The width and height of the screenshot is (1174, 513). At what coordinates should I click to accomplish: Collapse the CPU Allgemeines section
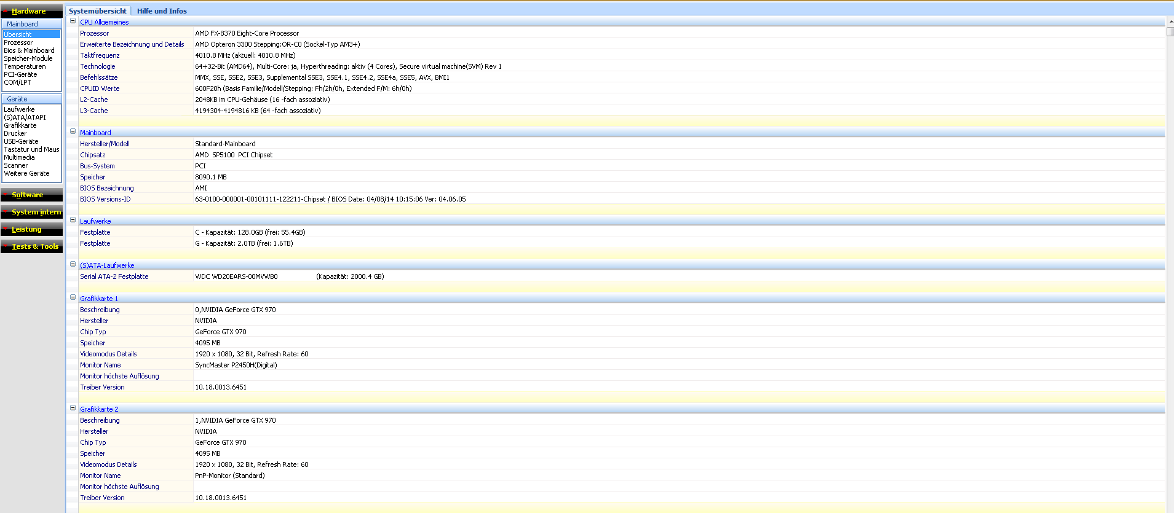pyautogui.click(x=73, y=21)
